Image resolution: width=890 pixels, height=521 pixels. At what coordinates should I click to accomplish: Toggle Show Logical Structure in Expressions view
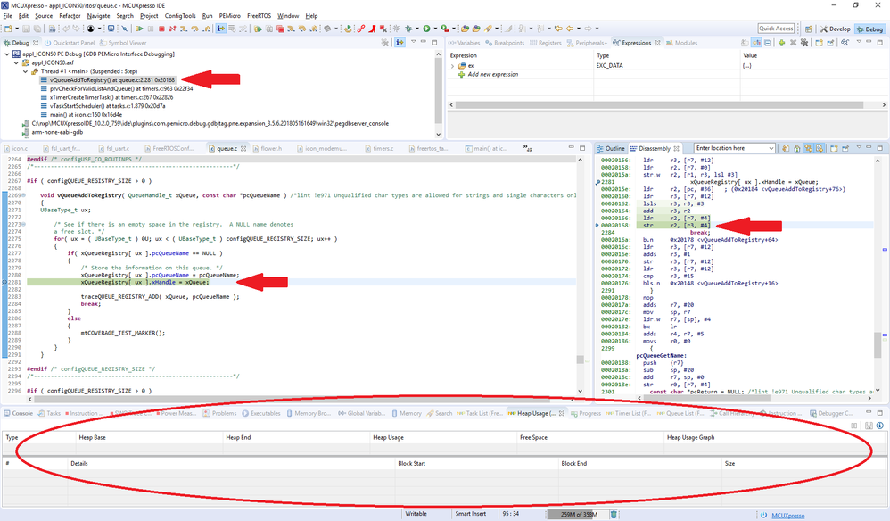click(x=756, y=43)
